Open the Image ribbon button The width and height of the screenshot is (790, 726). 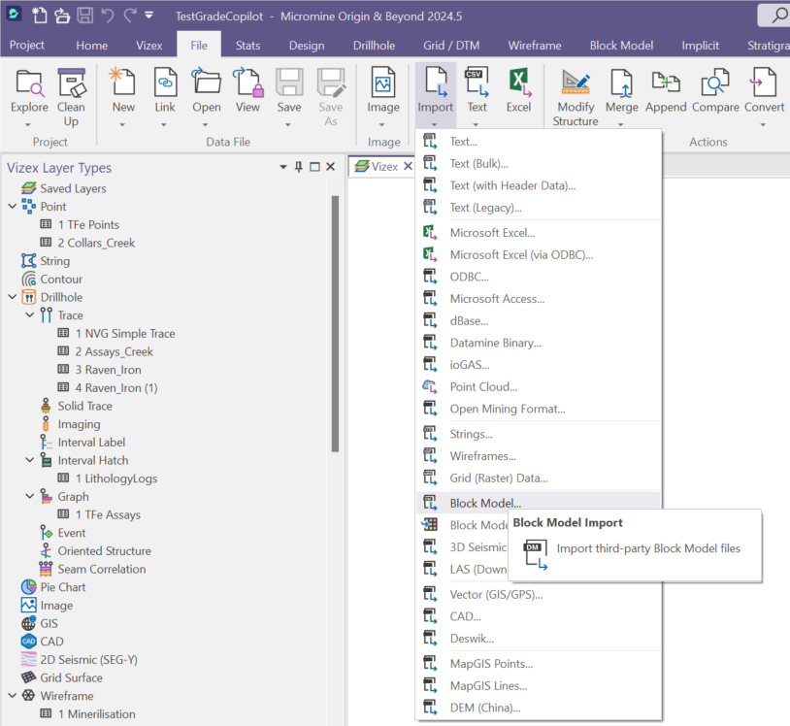[x=382, y=85]
